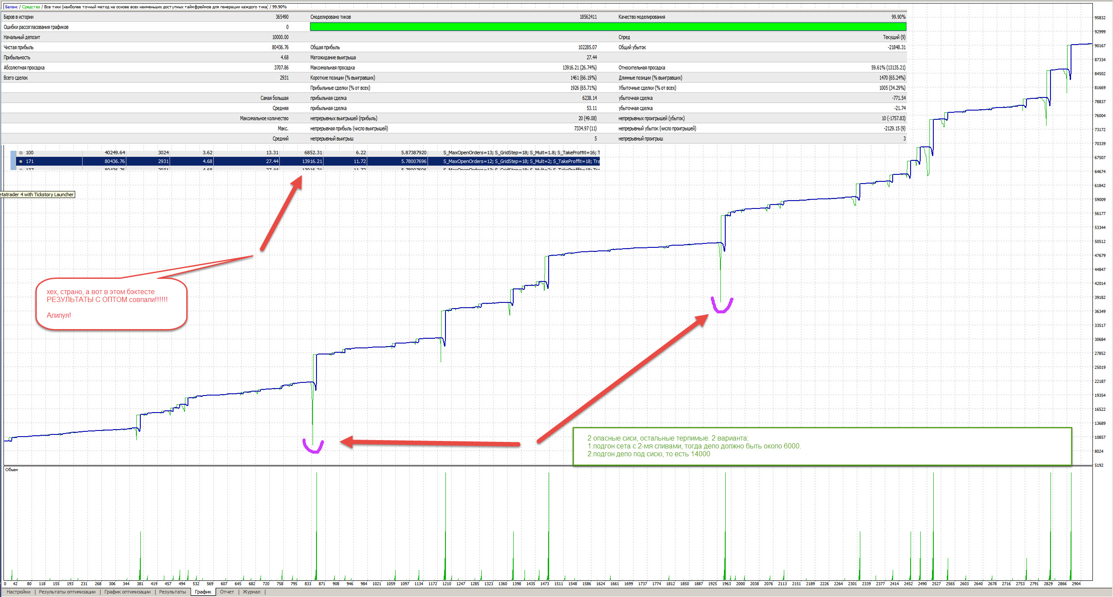Click Короткие позиции value 1461 (66.19%)
The image size is (1113, 597).
tap(583, 77)
